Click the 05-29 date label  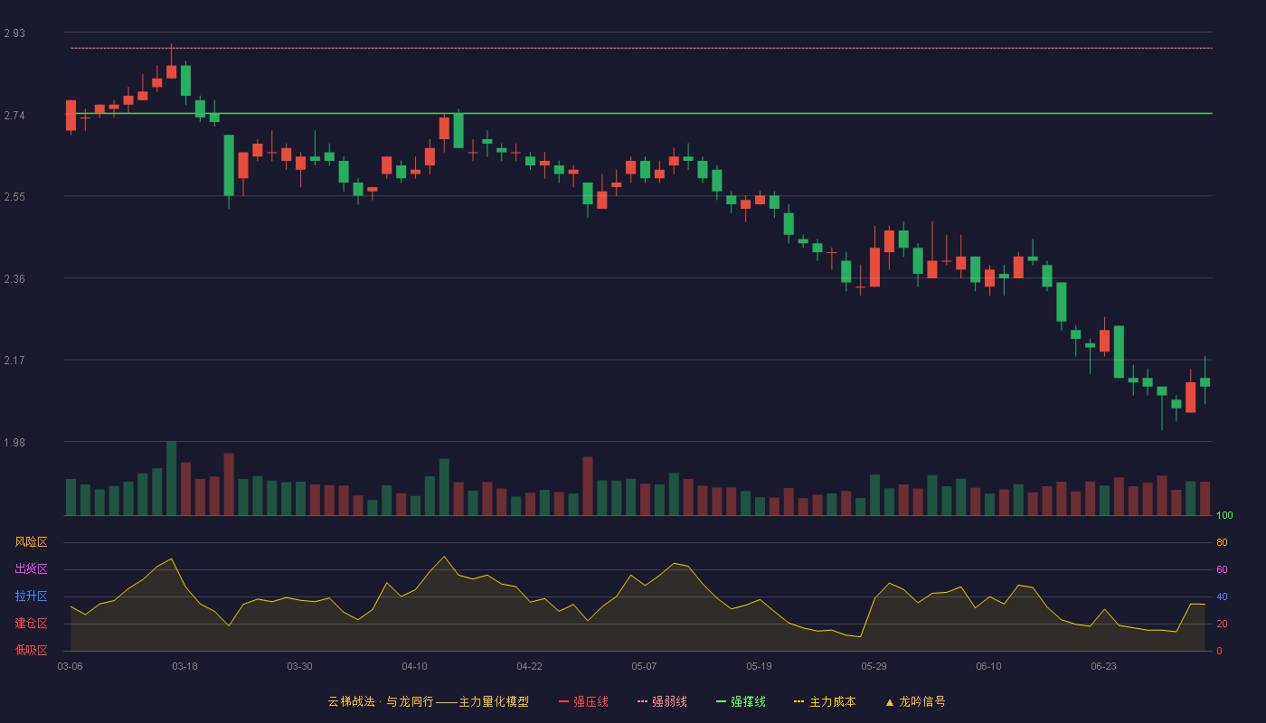tap(874, 666)
